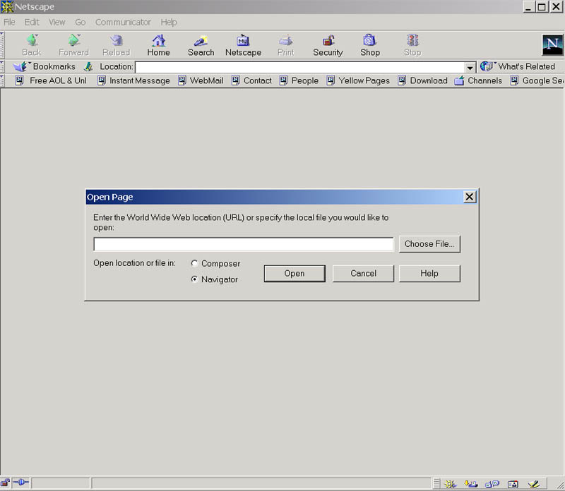Click the Back toolbar button

(32, 45)
